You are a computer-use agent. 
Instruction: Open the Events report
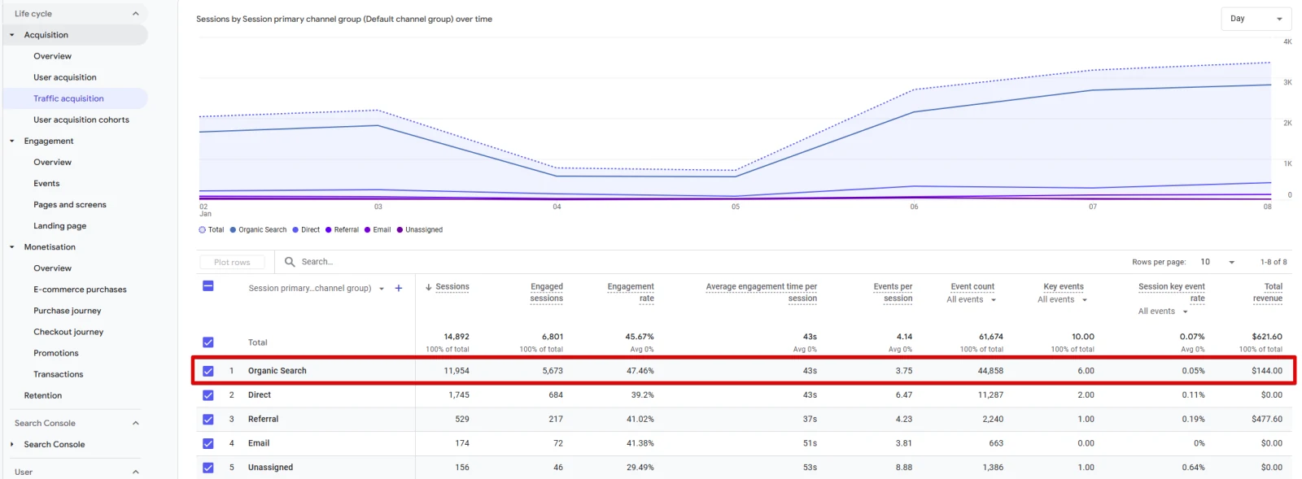46,184
